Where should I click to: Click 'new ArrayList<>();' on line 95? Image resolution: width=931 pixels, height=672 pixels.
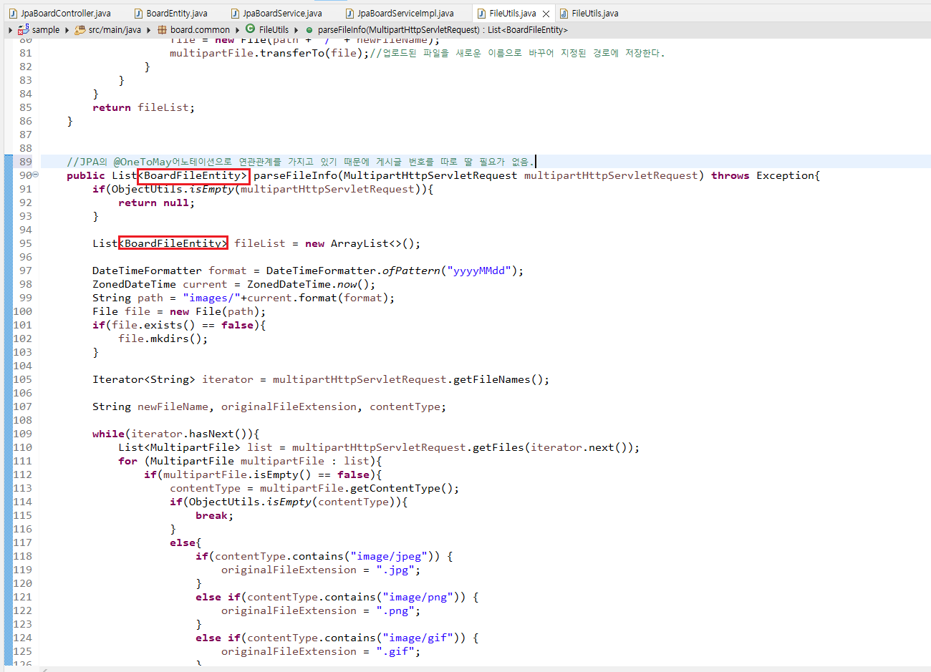click(362, 243)
